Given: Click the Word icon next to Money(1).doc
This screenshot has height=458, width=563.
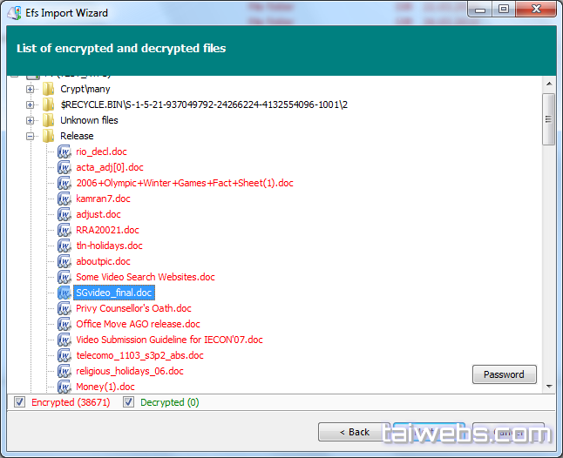Looking at the screenshot, I should pos(64,387).
